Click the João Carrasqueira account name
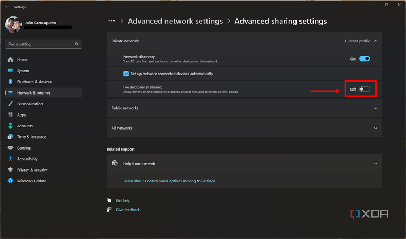Image resolution: width=406 pixels, height=239 pixels. coord(40,23)
